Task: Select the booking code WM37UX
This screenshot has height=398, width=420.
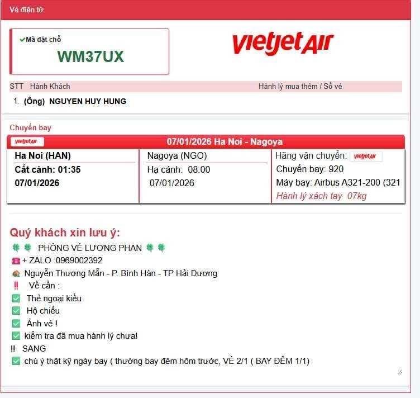Action: (x=90, y=56)
